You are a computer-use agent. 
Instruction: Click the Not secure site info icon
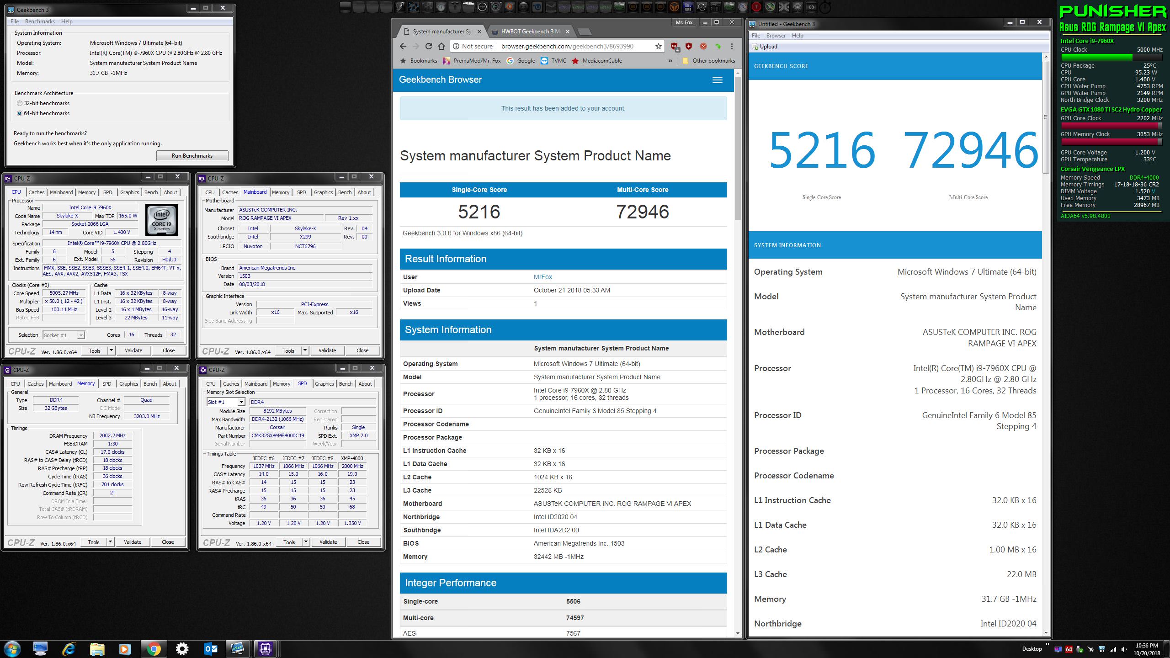tap(456, 46)
